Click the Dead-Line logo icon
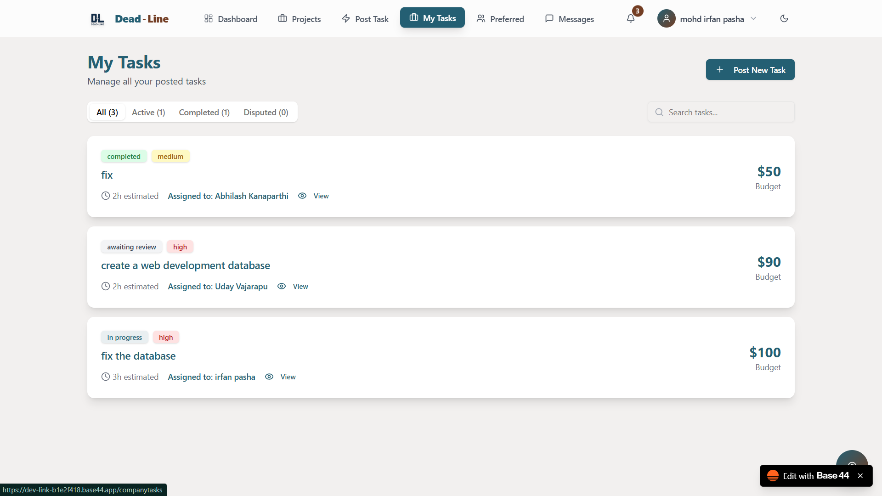882x496 pixels. [x=97, y=19]
